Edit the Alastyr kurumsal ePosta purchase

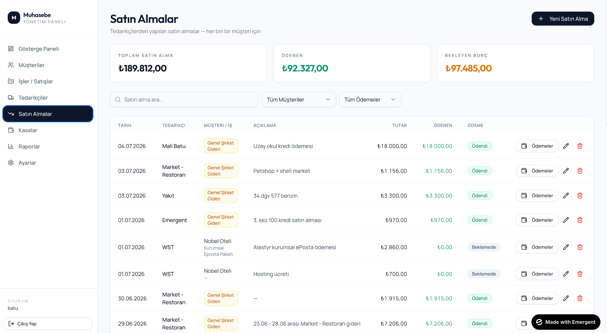pyautogui.click(x=566, y=247)
